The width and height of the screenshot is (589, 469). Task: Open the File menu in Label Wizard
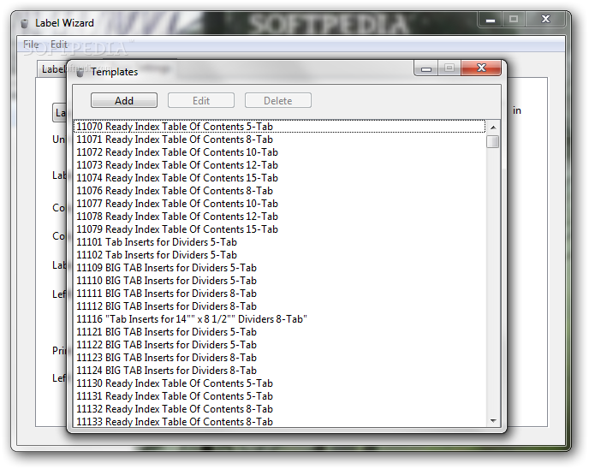click(x=31, y=45)
